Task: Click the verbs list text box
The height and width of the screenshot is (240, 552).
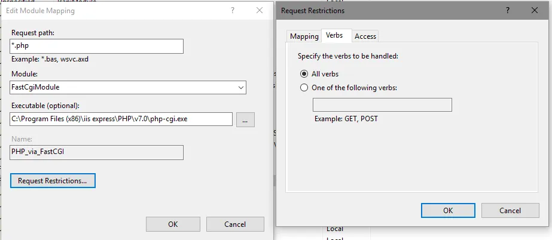Action: pos(382,105)
